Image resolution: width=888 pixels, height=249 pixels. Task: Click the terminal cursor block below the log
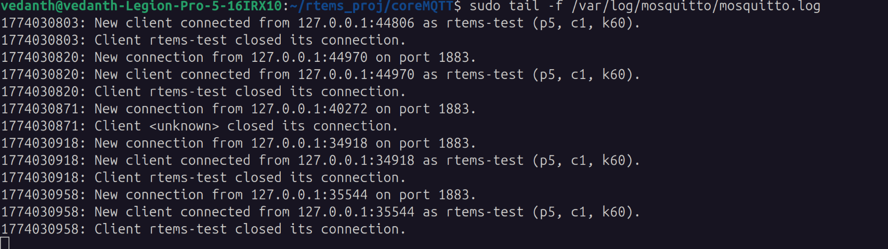(5, 243)
